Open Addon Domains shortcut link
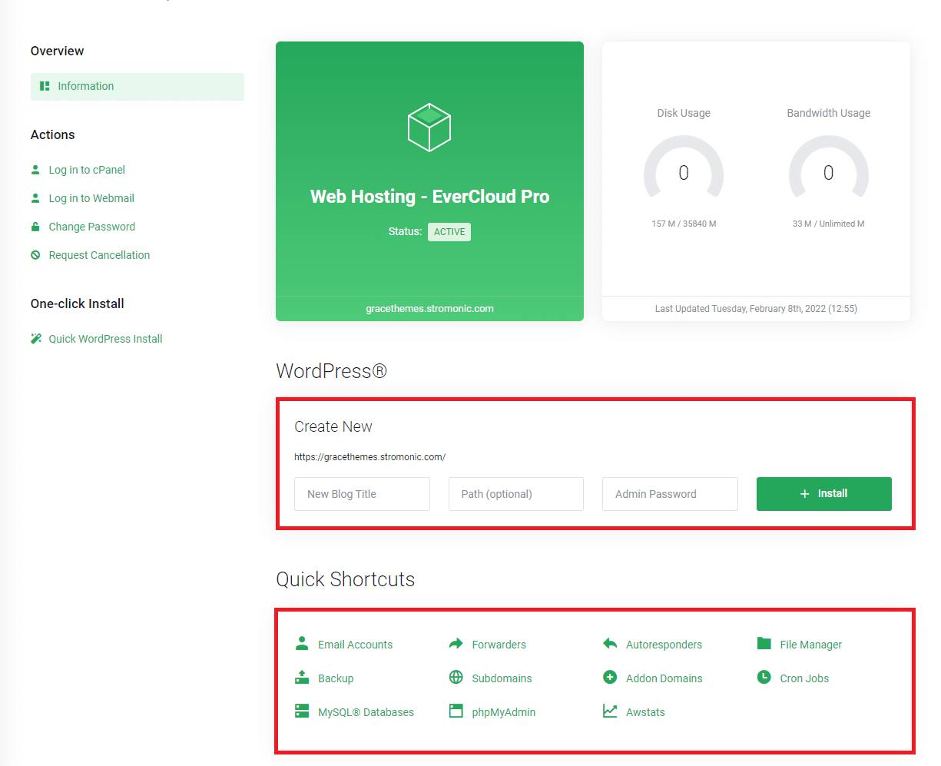 (x=664, y=678)
